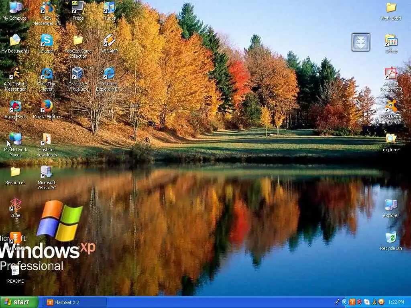411x308 pixels.
Task: Click the red security alert shield tray icon
Action: click(359, 302)
